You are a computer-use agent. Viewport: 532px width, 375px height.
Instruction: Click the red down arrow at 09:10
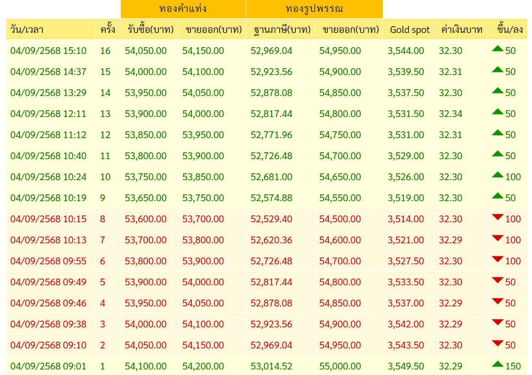click(497, 343)
